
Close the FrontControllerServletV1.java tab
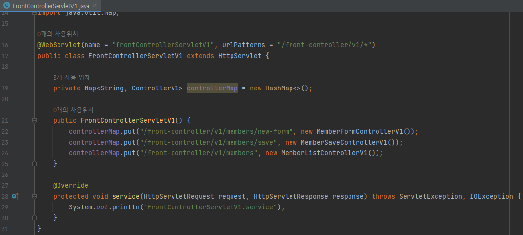(x=95, y=6)
